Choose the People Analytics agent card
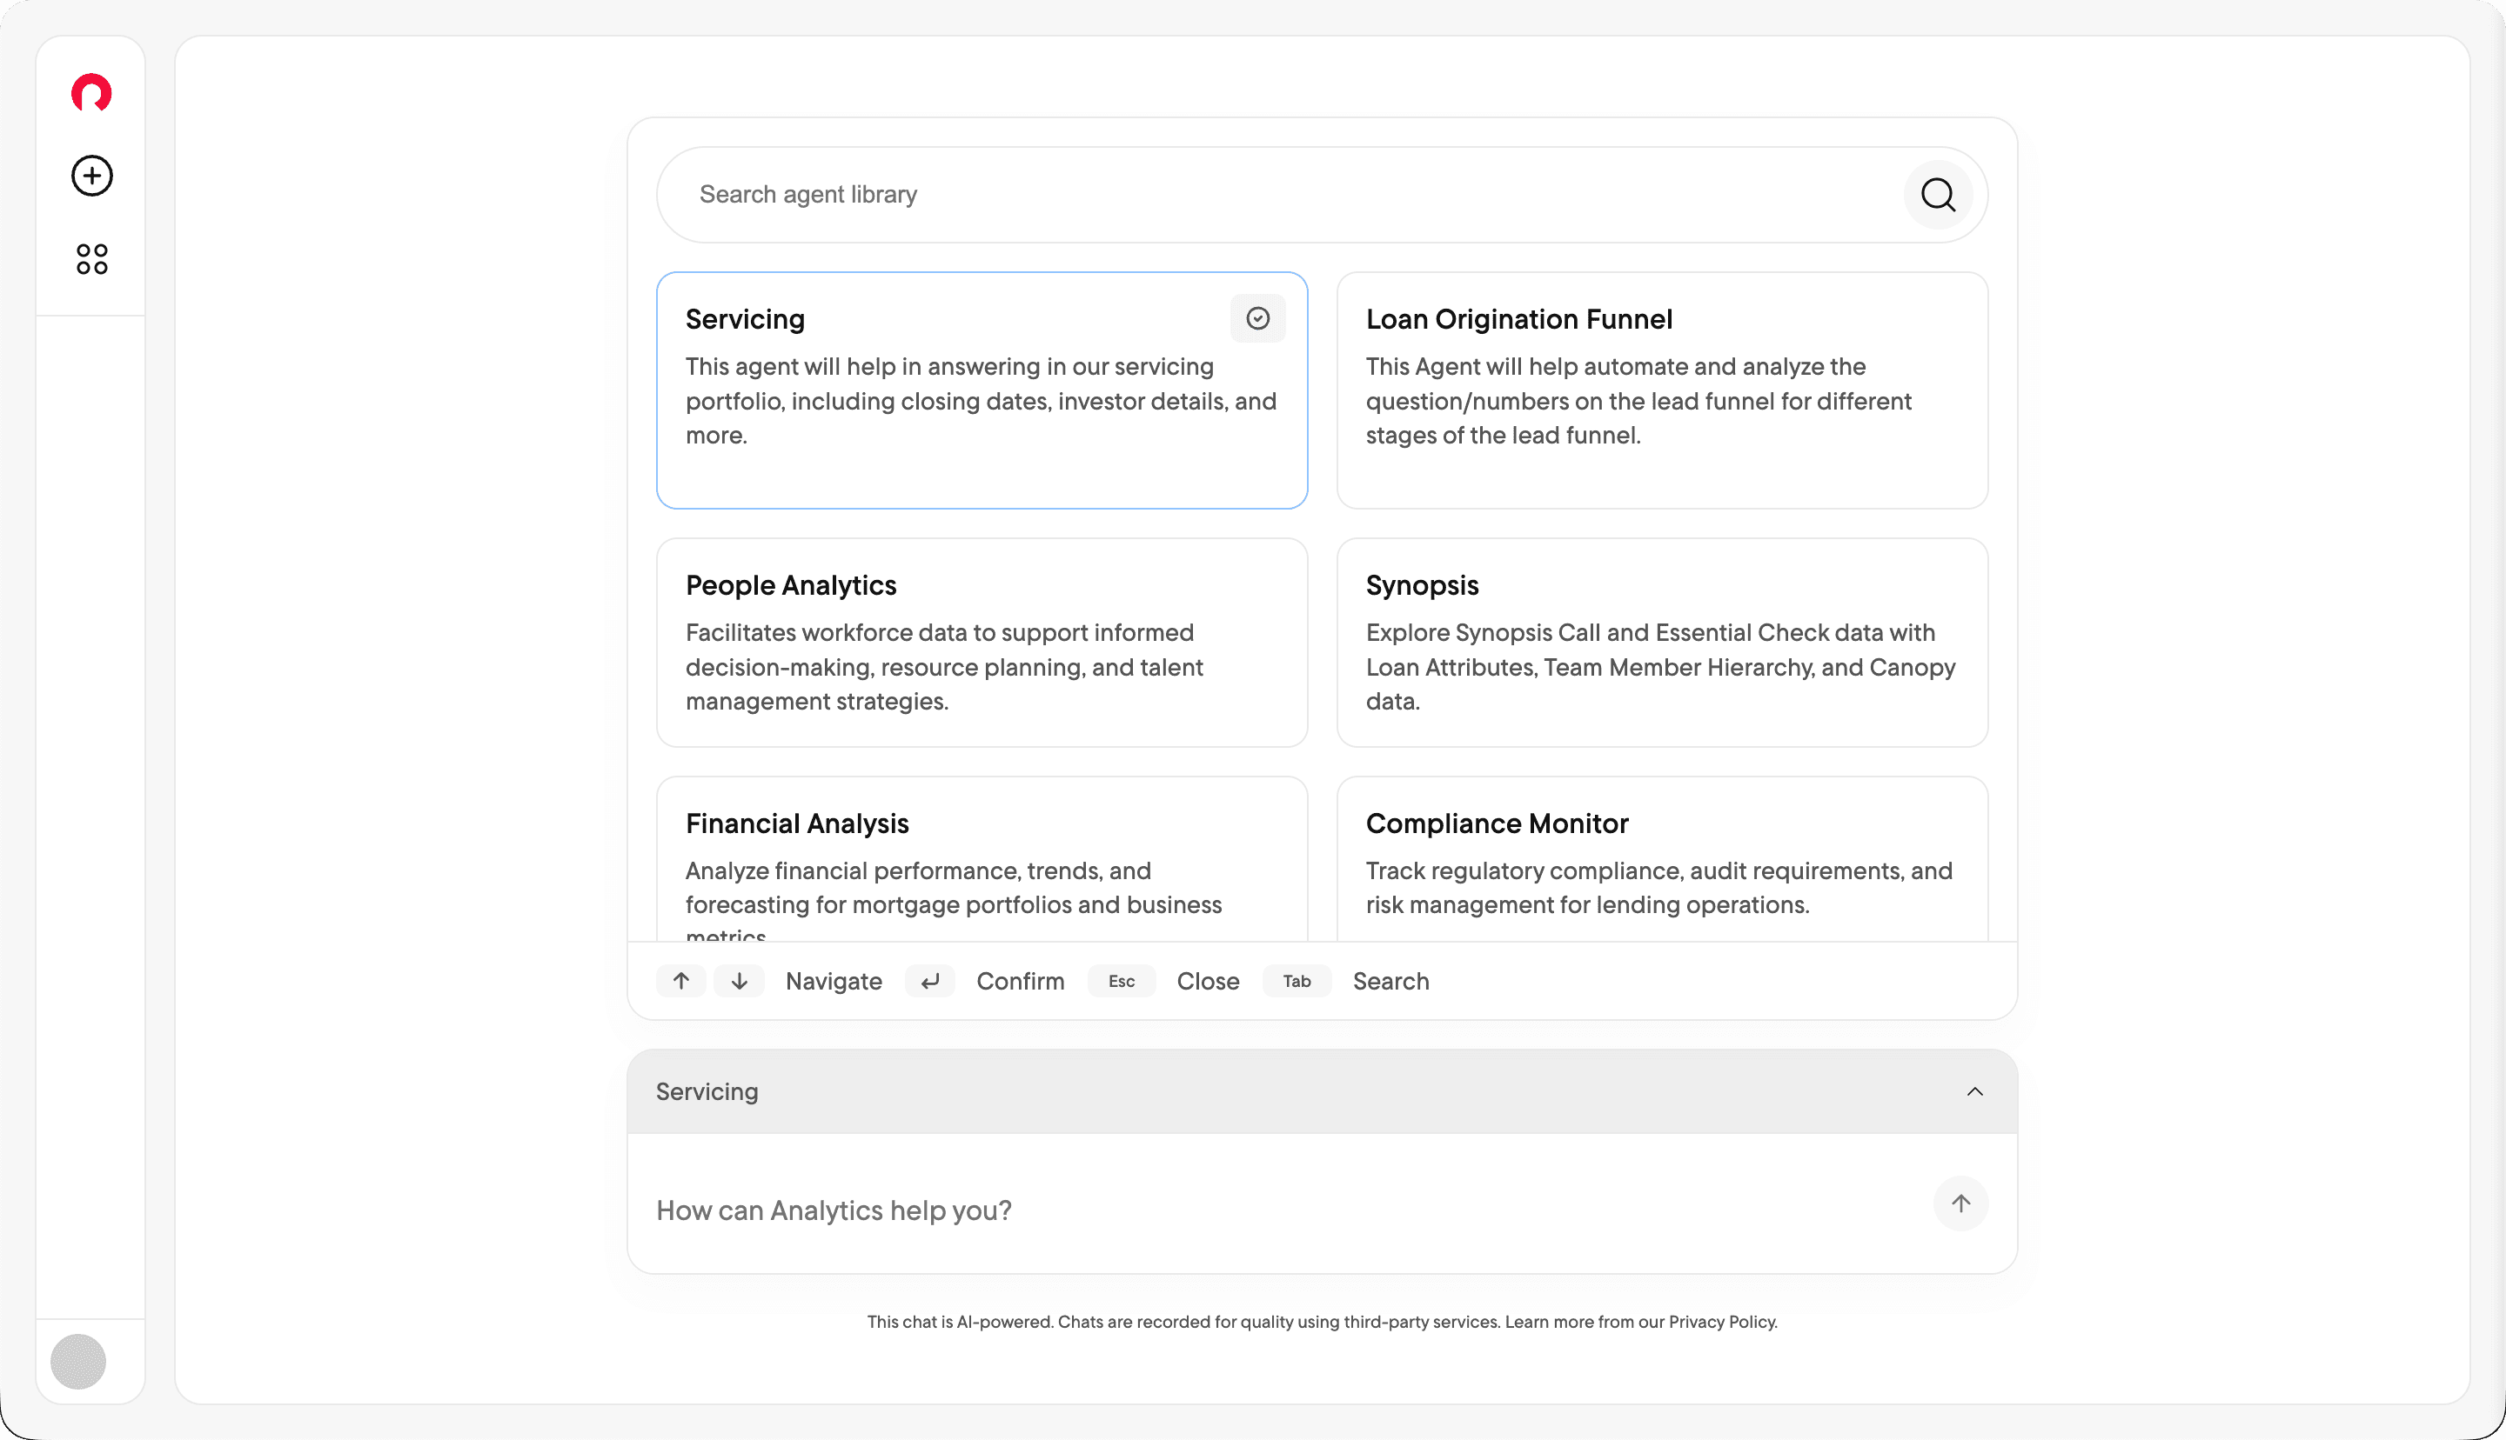Image resolution: width=2506 pixels, height=1440 pixels. tap(981, 643)
